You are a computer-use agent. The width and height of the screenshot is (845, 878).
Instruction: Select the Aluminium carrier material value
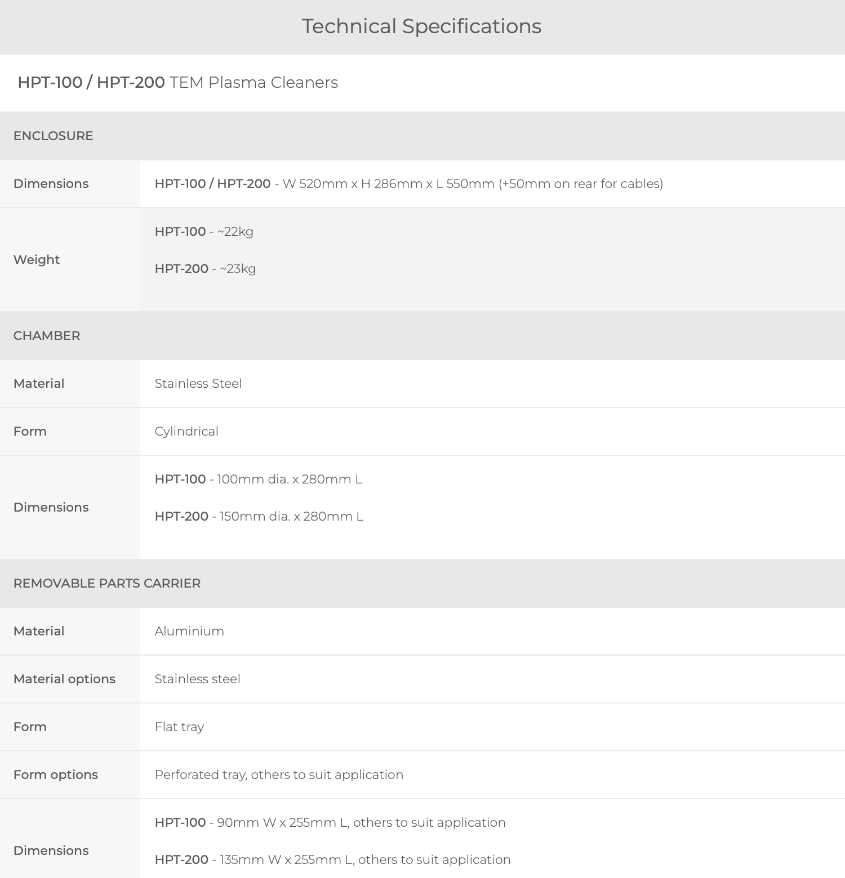[x=189, y=631]
